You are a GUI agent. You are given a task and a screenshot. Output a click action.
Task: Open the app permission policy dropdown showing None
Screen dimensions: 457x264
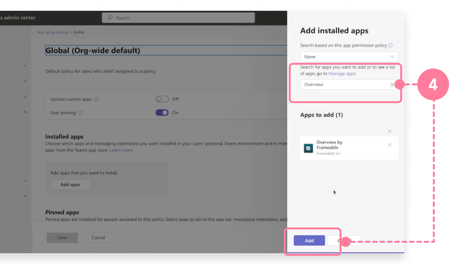coord(349,57)
